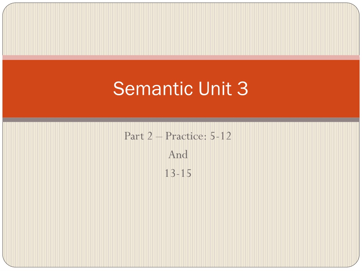Click the gray stripe below the orange banner

tap(181, 120)
